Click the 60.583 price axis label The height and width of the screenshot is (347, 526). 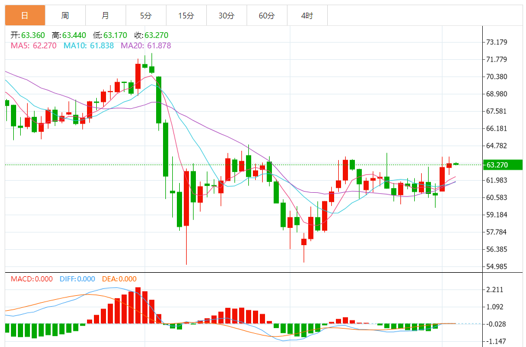pos(497,197)
